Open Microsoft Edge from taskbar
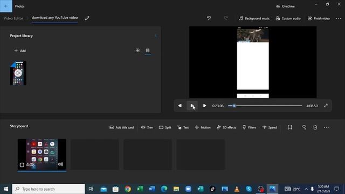The height and width of the screenshot is (194, 345). [x=164, y=189]
